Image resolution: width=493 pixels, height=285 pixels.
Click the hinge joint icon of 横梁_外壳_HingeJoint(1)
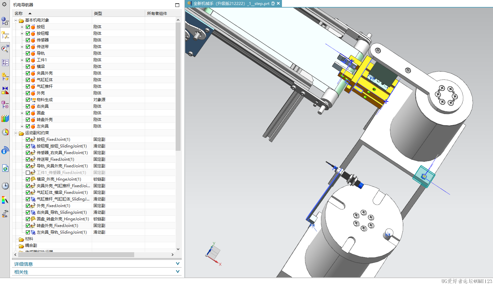pos(33,179)
